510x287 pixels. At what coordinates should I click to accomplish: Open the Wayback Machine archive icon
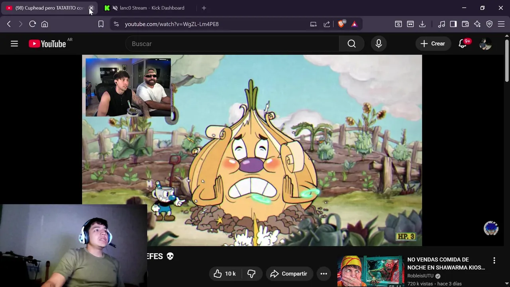coord(410,24)
